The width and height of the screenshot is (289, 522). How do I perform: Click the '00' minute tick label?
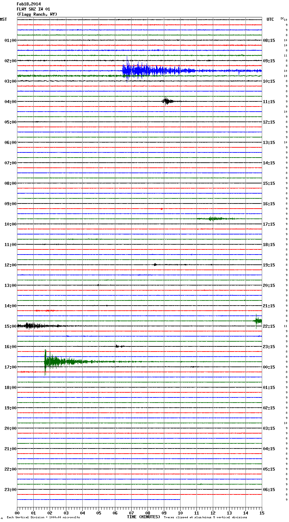[17, 513]
